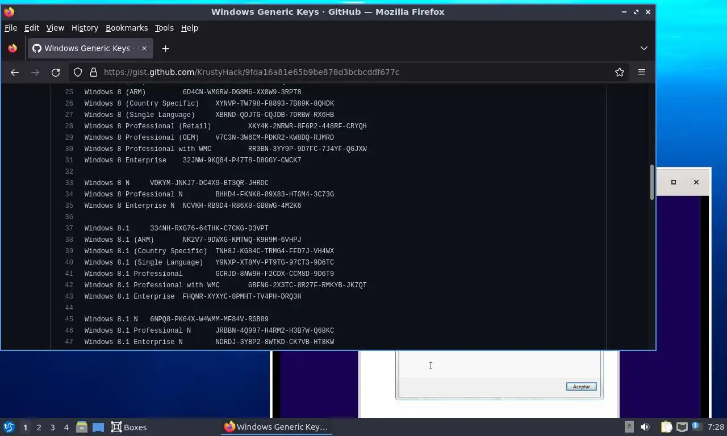This screenshot has height=436, width=727.
Task: Click the key VDKYM-JNKJ7-DC4X9-BT3QR-JHRDC
Action: pos(209,183)
